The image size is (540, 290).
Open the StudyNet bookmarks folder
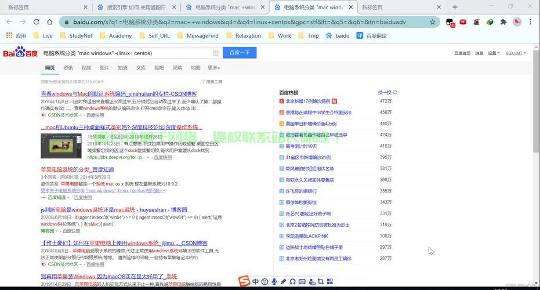(x=76, y=35)
